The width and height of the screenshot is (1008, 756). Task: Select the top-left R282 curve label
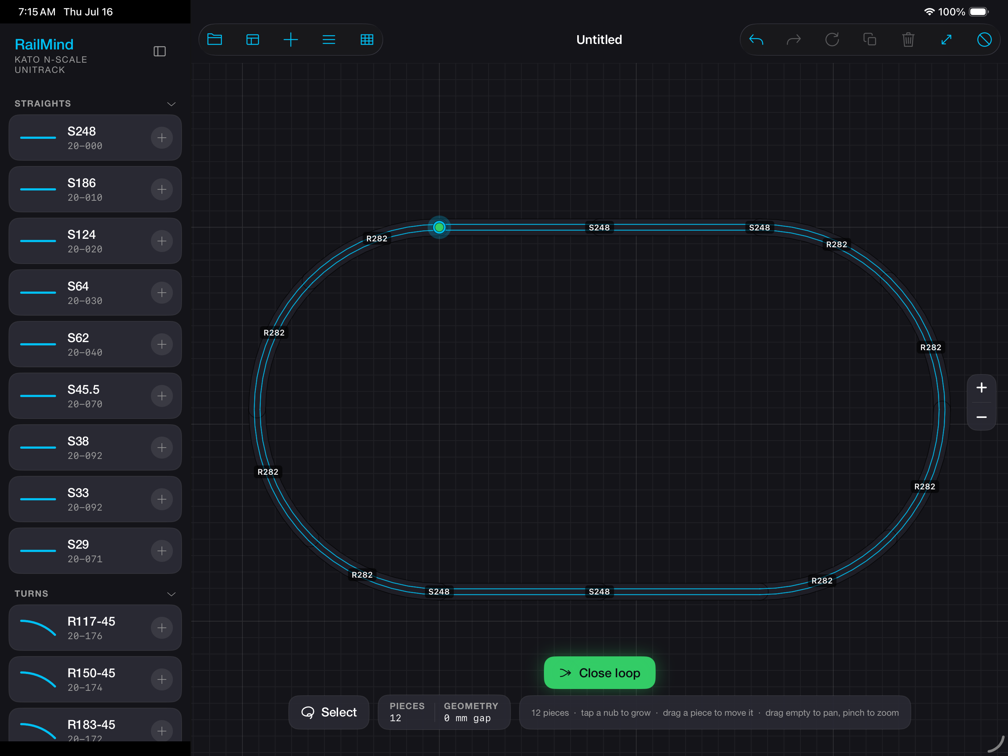tap(377, 238)
